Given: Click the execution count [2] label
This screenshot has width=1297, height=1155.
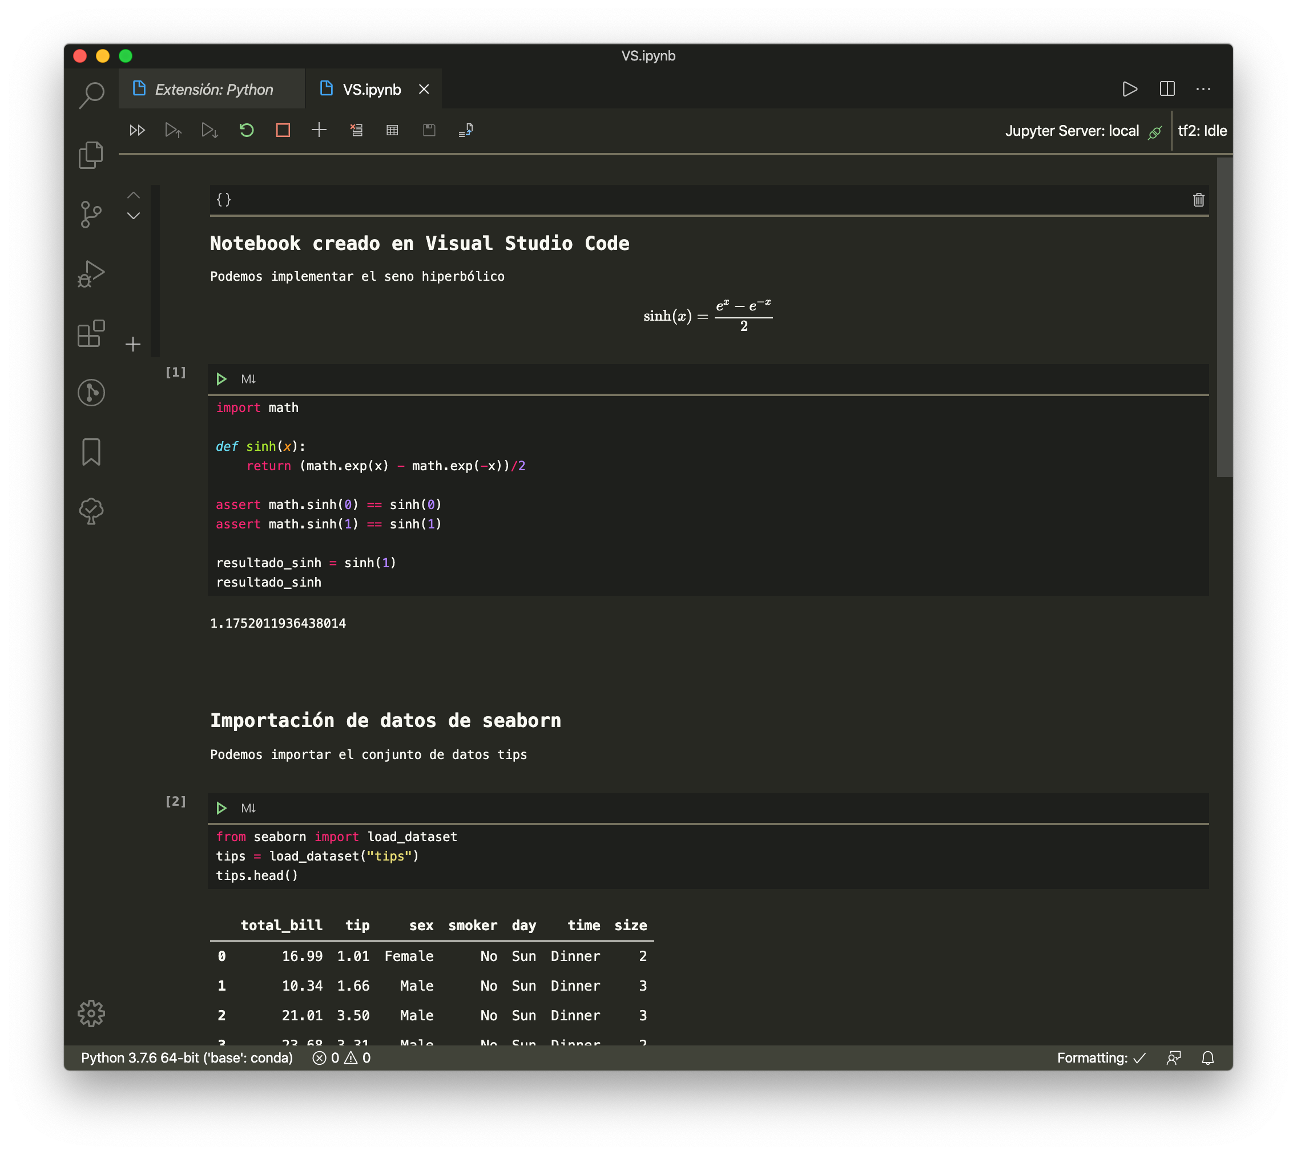Looking at the screenshot, I should coord(176,802).
